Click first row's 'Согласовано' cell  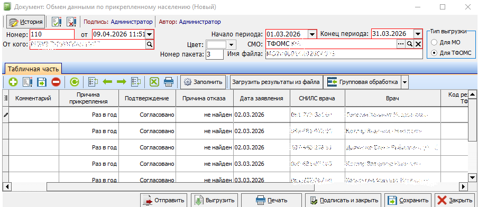[147, 115]
